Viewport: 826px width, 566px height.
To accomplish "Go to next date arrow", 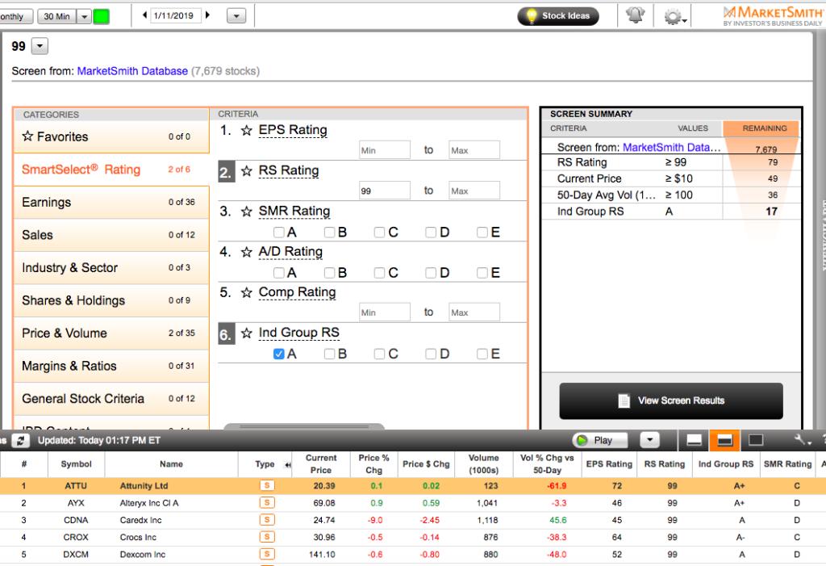I will click(x=207, y=15).
